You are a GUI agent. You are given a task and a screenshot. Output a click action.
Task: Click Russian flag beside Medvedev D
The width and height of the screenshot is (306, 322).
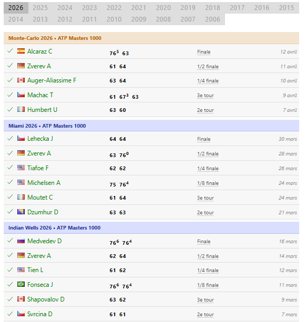tap(21, 241)
